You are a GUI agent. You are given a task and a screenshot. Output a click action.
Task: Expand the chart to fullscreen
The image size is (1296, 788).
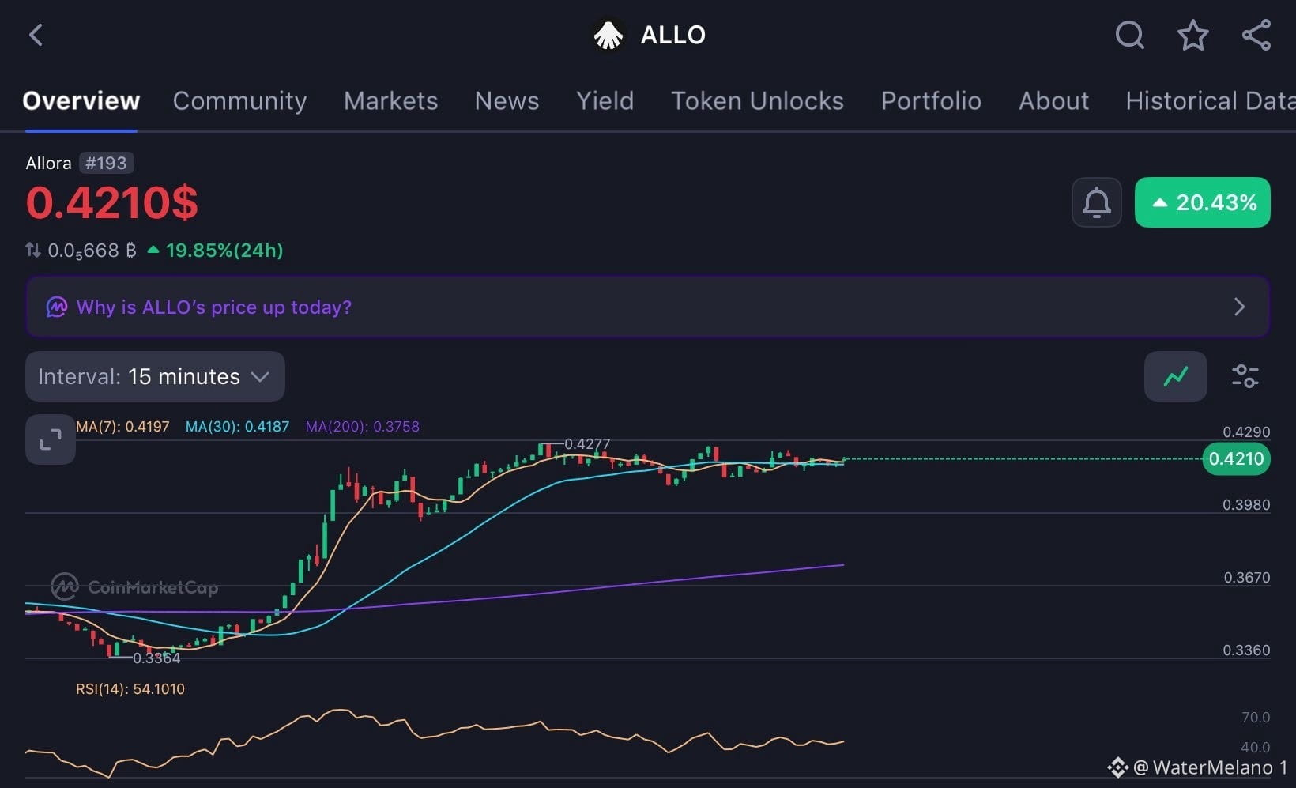(x=51, y=439)
